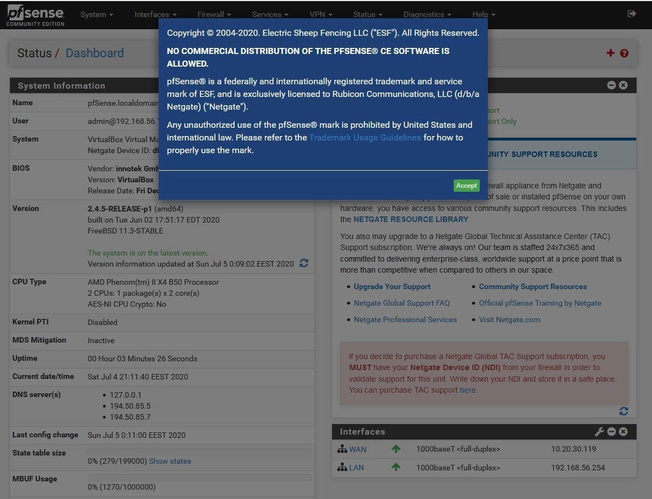Screen dimensions: 652x499
Task: Refresh the support information icon
Action: tap(624, 411)
